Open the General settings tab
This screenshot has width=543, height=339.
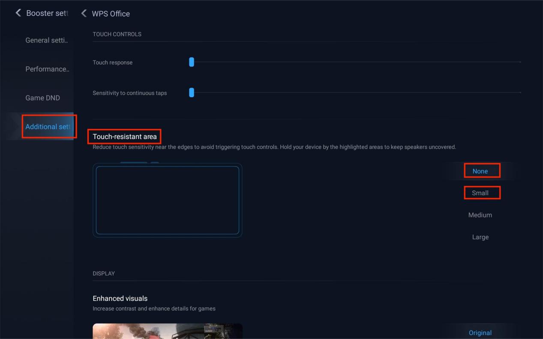[x=47, y=40]
